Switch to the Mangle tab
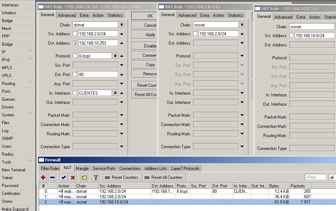 82,169
